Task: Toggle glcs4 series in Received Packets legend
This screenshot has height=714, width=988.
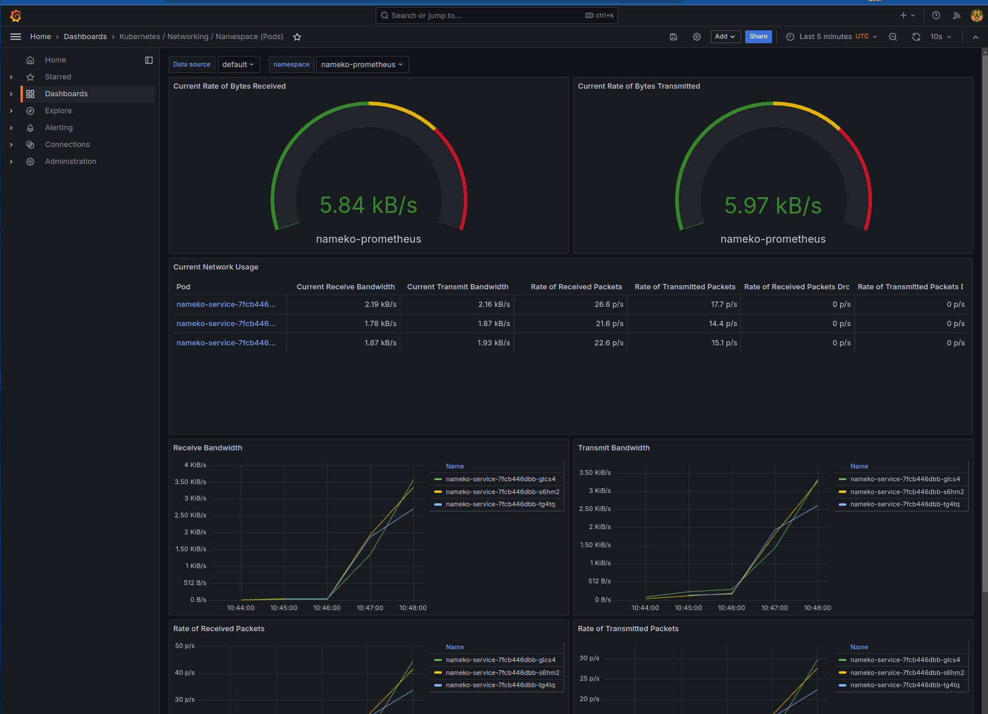Action: click(x=500, y=660)
